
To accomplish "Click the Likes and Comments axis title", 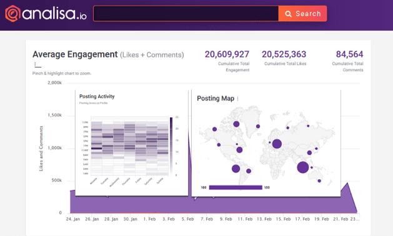I will [x=41, y=149].
